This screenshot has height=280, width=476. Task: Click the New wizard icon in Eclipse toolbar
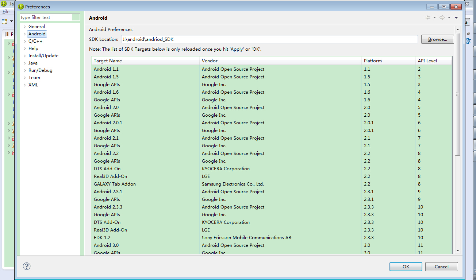pos(5,21)
